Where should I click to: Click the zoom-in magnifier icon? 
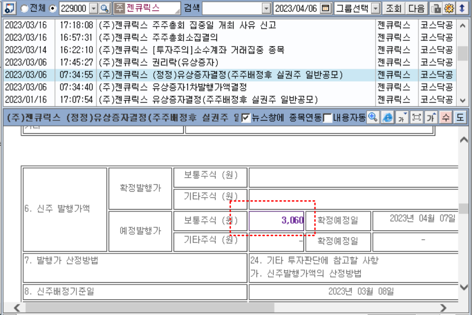pos(373,117)
